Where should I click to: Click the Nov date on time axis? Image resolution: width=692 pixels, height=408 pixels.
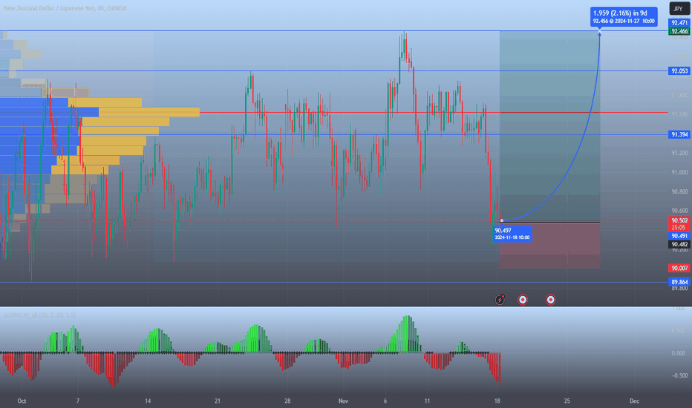(x=343, y=401)
